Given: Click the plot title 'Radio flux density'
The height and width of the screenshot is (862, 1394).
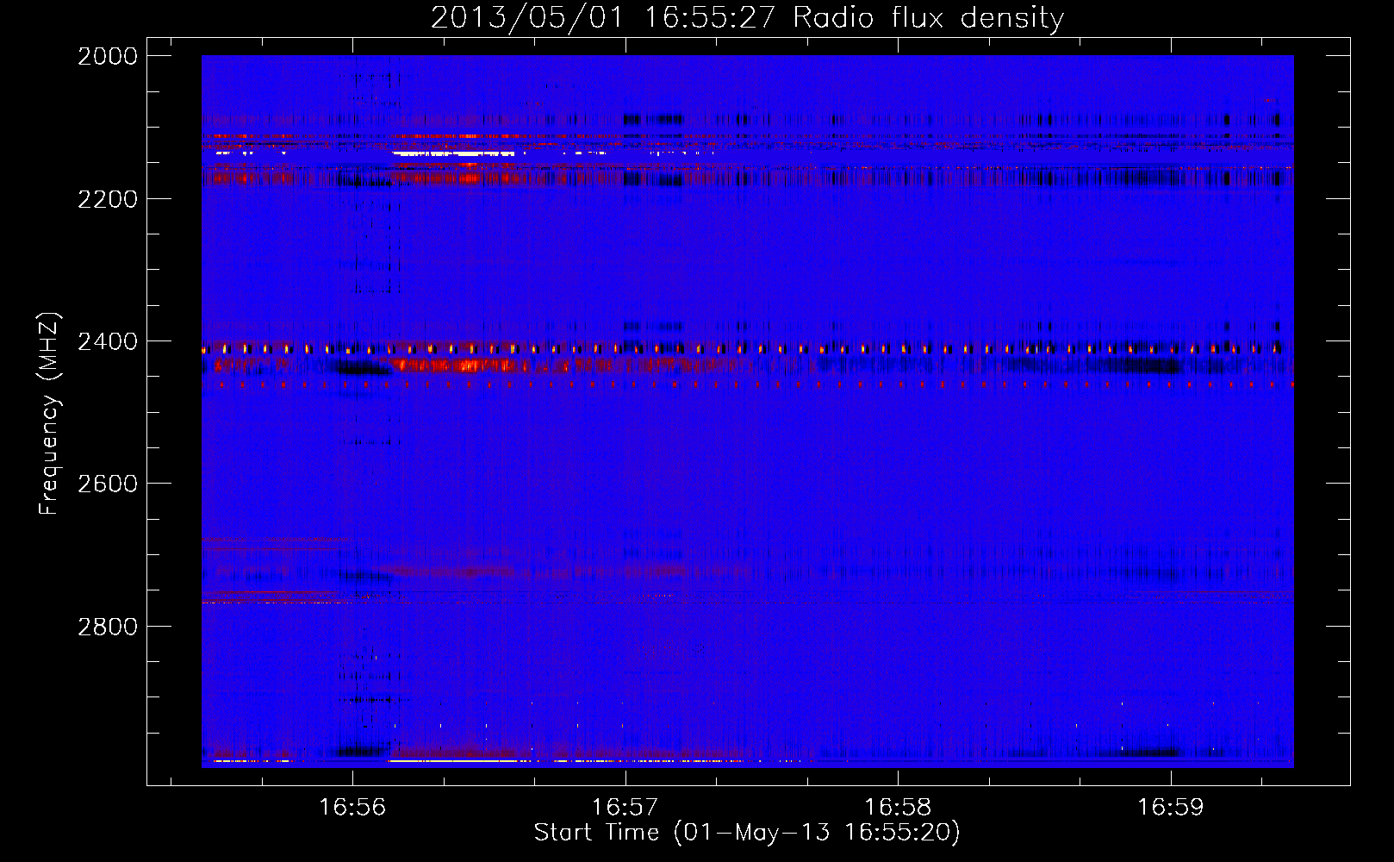Looking at the screenshot, I should point(929,17).
